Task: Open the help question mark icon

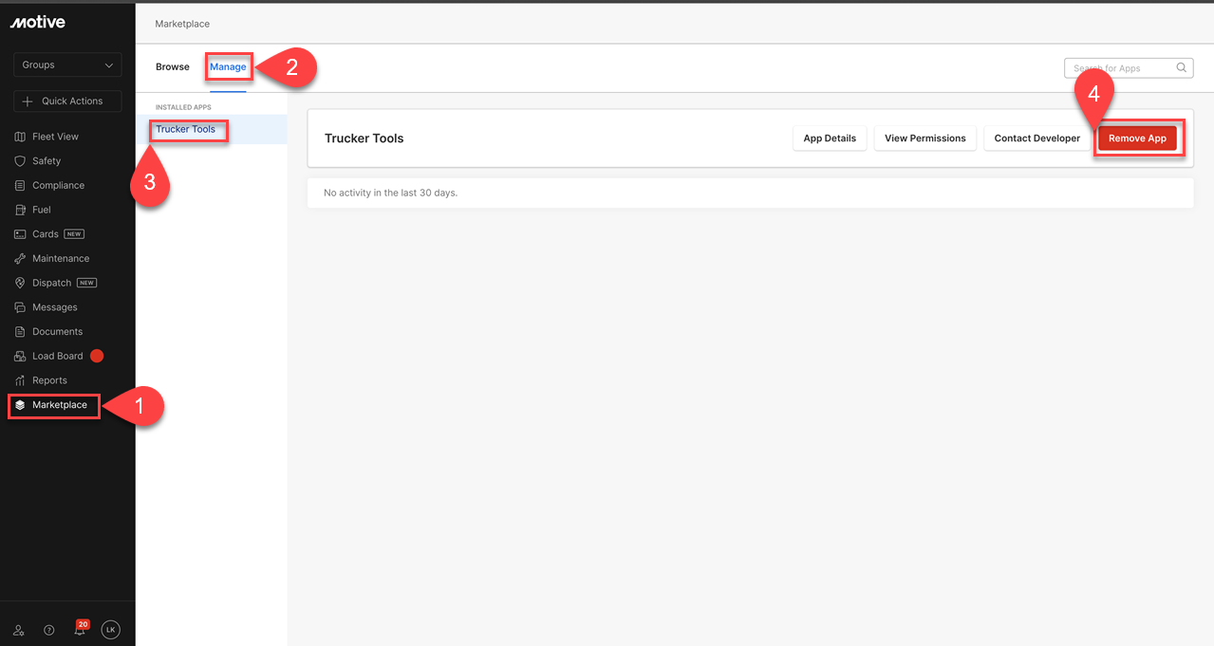Action: click(x=49, y=630)
